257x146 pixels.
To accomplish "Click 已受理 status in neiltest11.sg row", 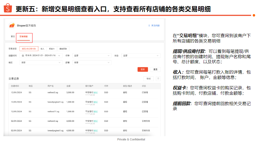I will coord(145,112).
